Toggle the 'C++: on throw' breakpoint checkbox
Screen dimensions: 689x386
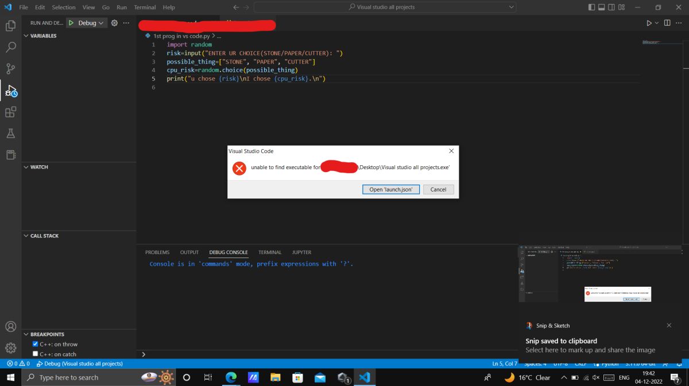pyautogui.click(x=36, y=344)
